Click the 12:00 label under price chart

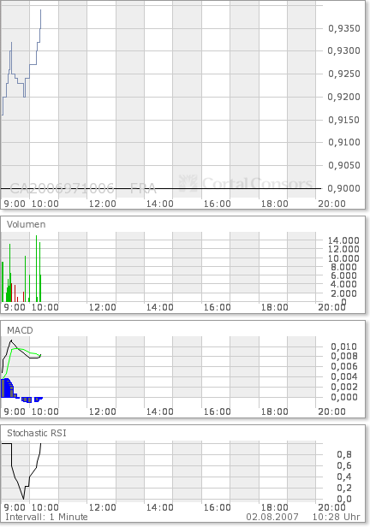tap(102, 204)
